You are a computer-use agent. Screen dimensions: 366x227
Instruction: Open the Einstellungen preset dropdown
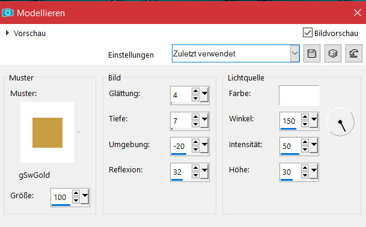click(295, 53)
